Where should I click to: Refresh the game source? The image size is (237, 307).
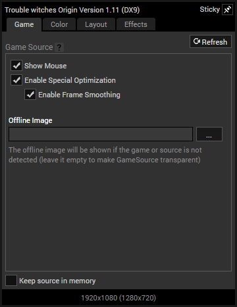211,41
